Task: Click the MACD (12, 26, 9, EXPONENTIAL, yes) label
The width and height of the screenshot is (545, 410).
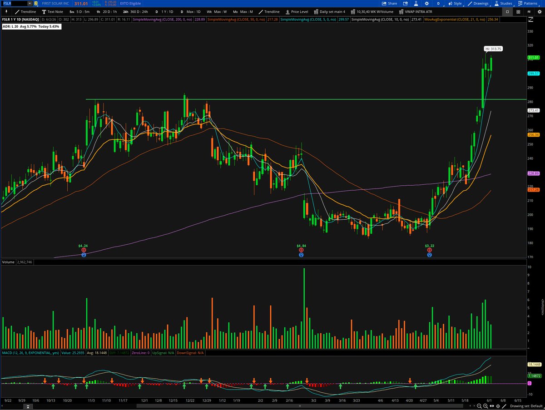Action: 30,353
